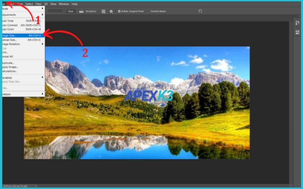Viewport: 303px width, 189px height.
Task: Open the crop overlay grid options
Action: click(x=103, y=11)
